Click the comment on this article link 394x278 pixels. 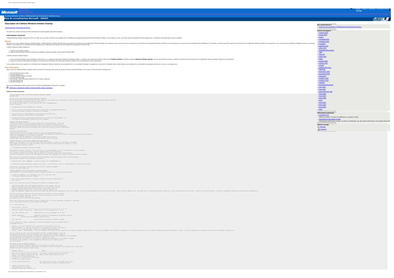340,27
